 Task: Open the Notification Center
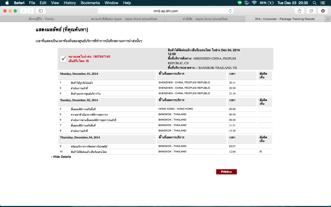point(322,3)
